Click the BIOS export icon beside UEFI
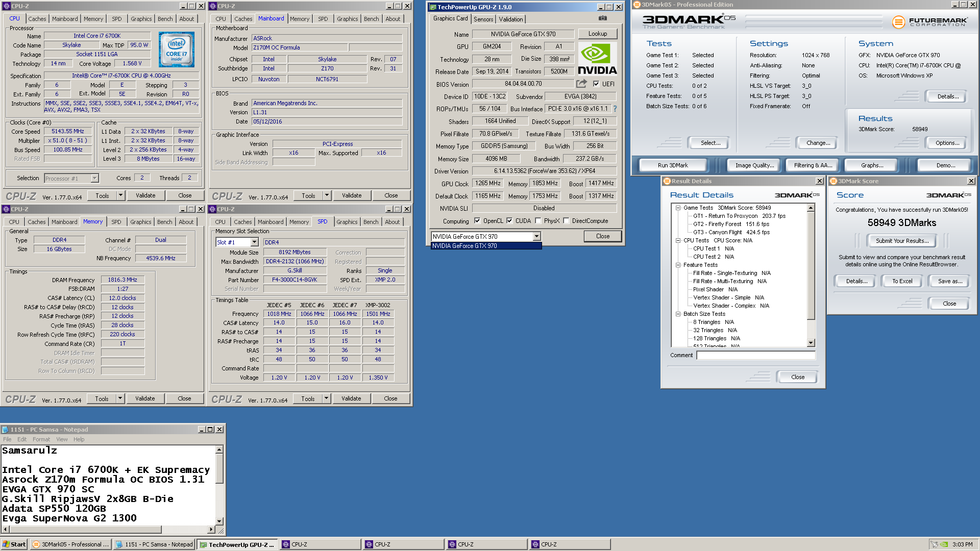 (581, 83)
